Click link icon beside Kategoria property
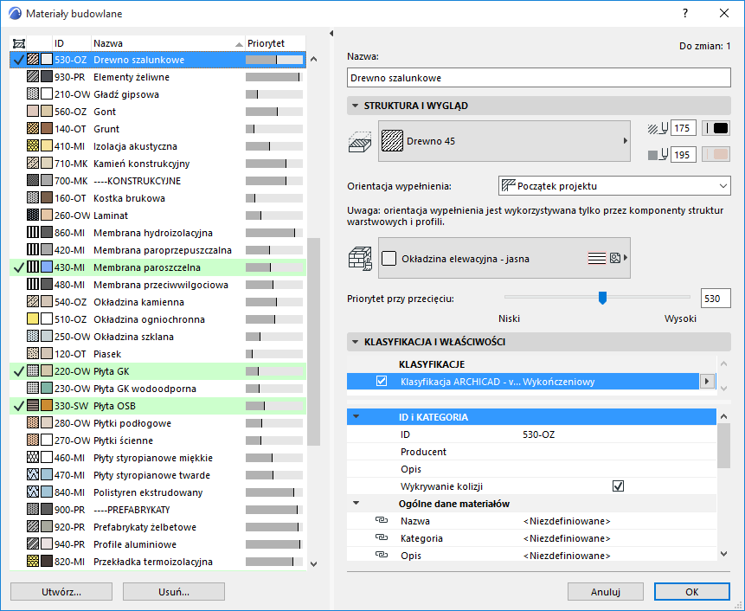 click(x=381, y=537)
